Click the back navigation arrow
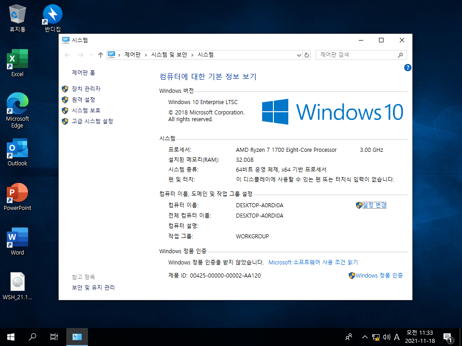This screenshot has width=462, height=346. pos(67,55)
